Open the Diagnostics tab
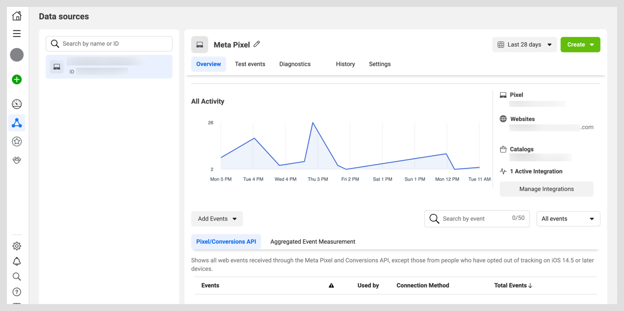The image size is (624, 311). [x=294, y=64]
